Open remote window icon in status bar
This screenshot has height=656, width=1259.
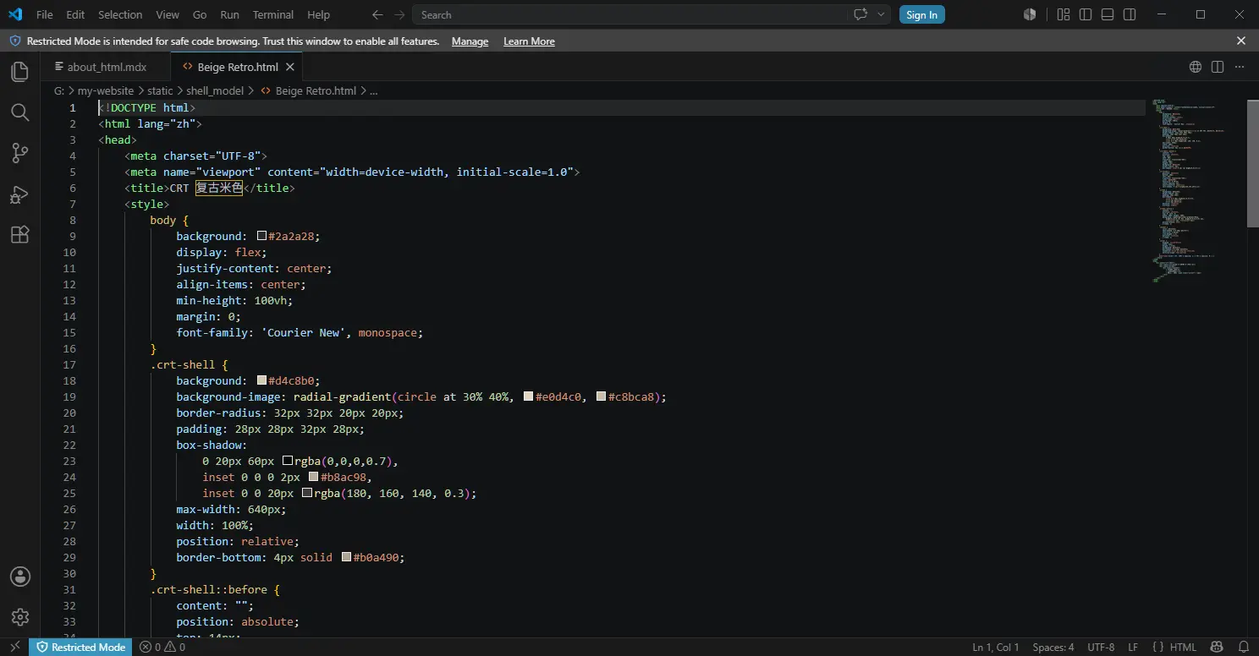coord(14,647)
